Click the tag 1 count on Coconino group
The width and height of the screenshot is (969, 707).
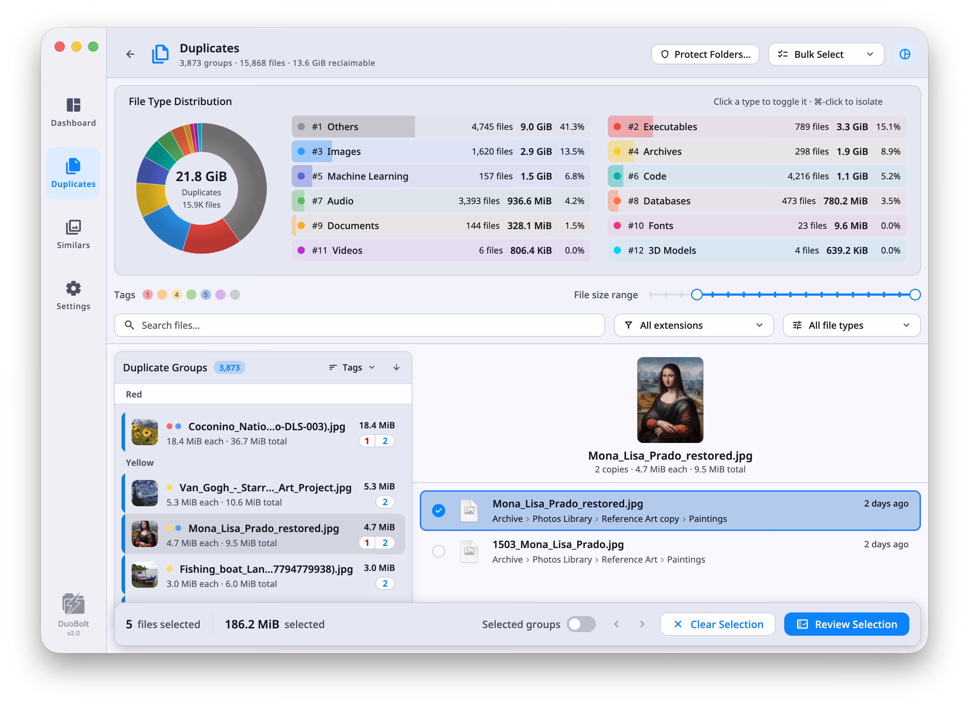(x=367, y=441)
